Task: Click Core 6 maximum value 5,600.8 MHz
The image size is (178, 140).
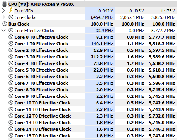Action: [x=162, y=77]
